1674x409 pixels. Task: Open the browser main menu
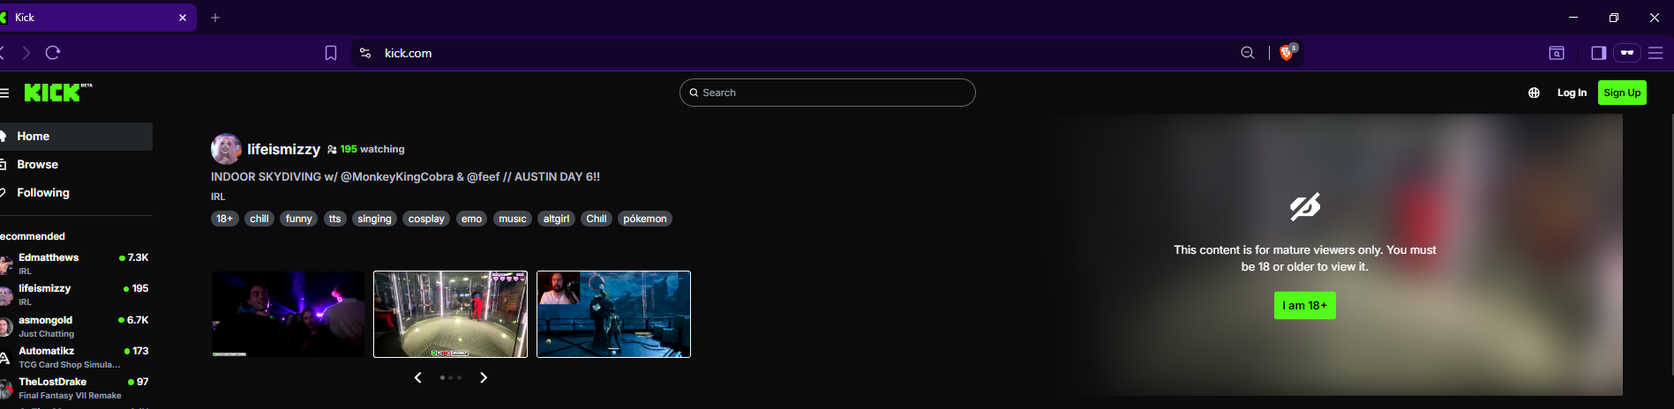(1655, 53)
